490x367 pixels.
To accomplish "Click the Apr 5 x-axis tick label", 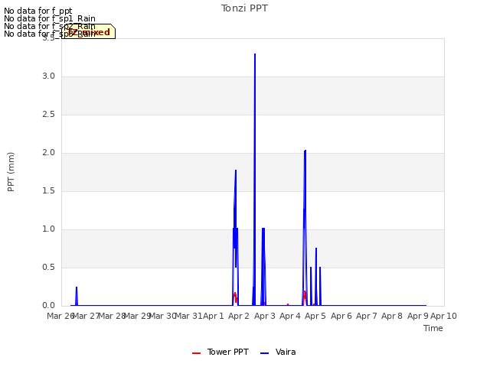I will (315, 316).
